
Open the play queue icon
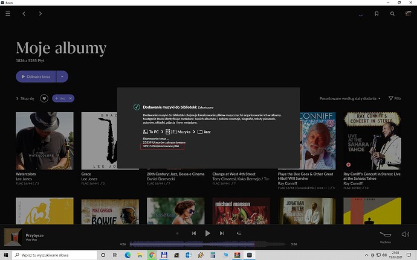[x=239, y=233]
